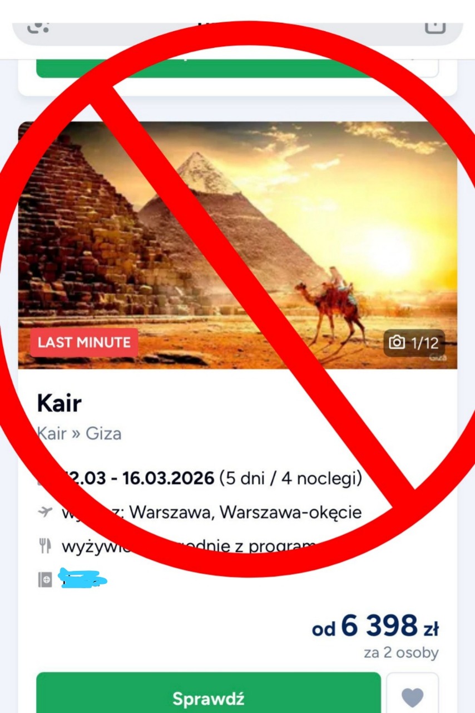Select the Kair » Giza location breadcrumb
Image resolution: width=475 pixels, height=713 pixels.
coord(79,433)
